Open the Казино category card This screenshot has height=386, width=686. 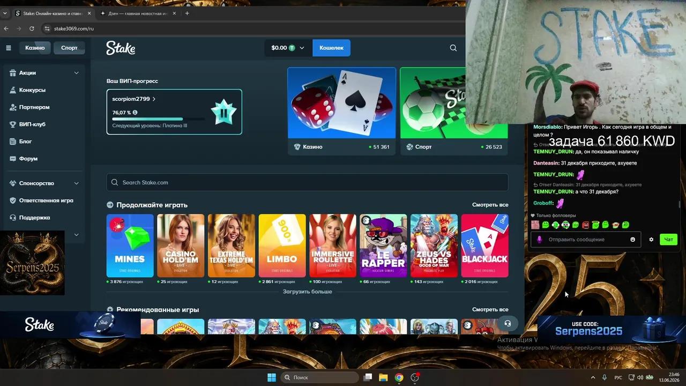342,111
